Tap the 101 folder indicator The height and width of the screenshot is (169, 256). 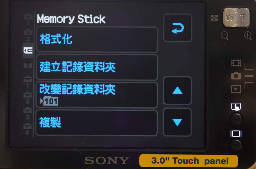pos(49,101)
